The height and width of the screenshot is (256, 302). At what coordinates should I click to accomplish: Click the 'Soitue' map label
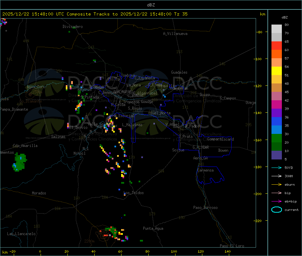pyautogui.click(x=178, y=150)
